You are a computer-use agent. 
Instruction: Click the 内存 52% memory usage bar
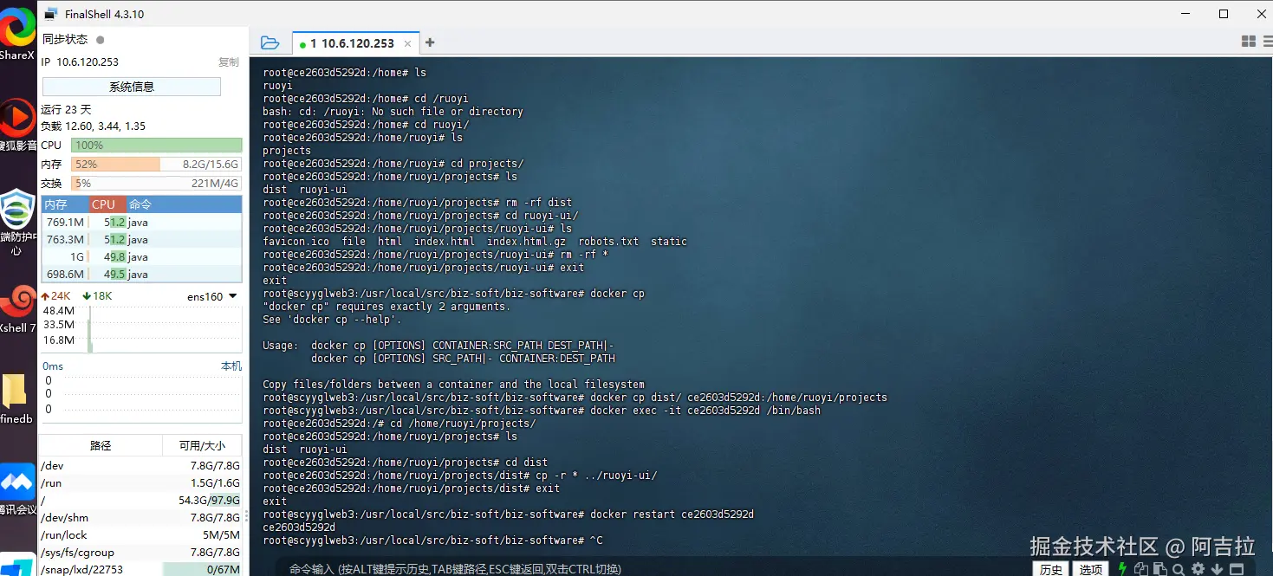[156, 165]
